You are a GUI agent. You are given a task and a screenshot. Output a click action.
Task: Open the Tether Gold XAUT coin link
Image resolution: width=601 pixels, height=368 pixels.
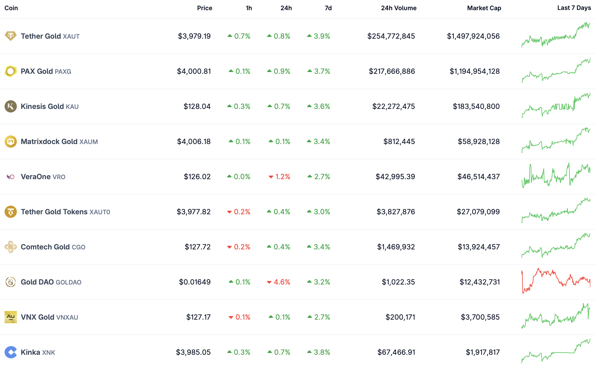tap(50, 36)
